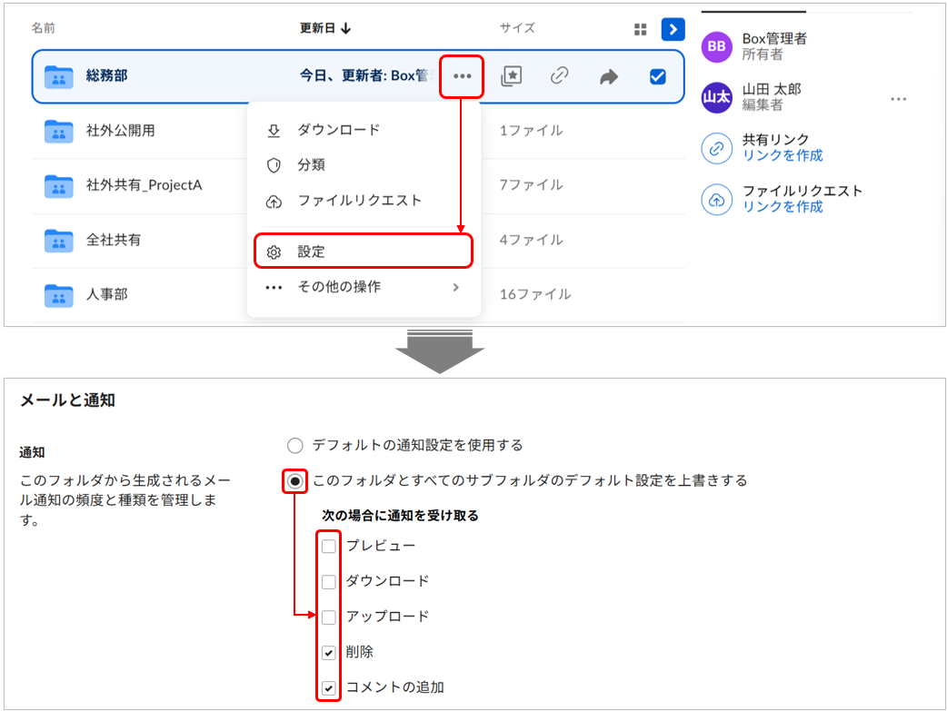Uncheck the 総務部 row selection checkbox

point(658,76)
